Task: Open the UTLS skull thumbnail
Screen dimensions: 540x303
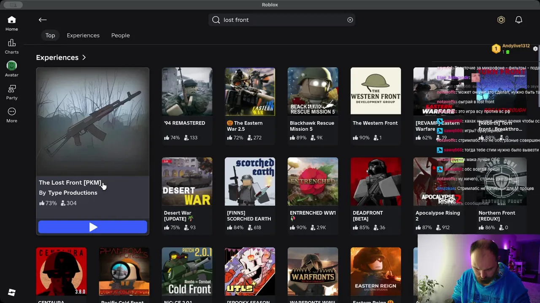Action: pyautogui.click(x=250, y=271)
